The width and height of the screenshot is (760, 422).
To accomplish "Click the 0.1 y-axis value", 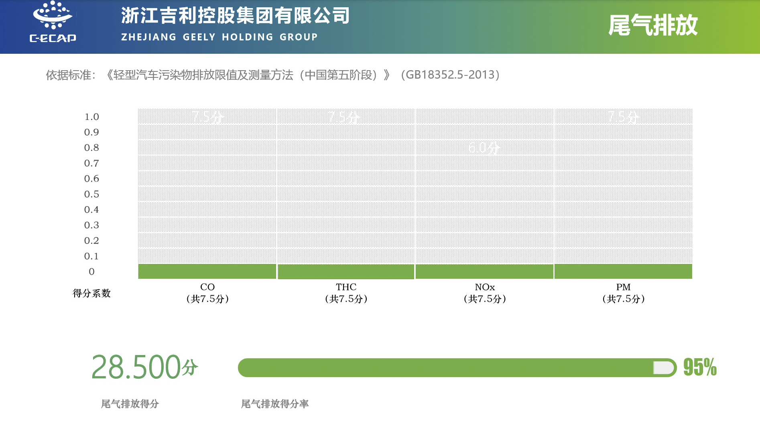I will (91, 256).
